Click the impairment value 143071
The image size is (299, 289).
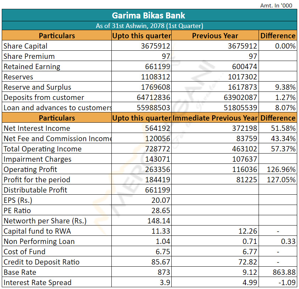pos(157,159)
